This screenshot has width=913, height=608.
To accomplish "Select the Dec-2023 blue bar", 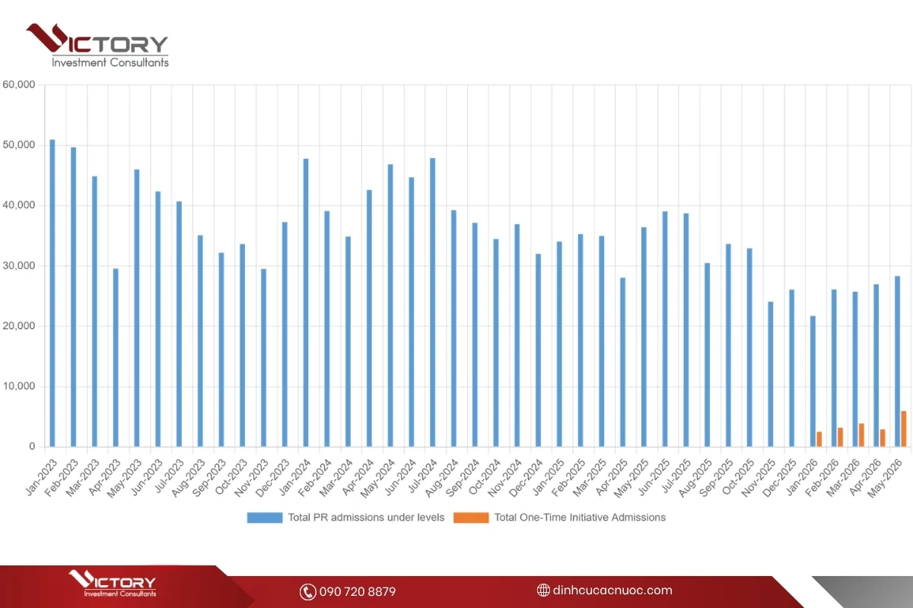I will pyautogui.click(x=285, y=334).
